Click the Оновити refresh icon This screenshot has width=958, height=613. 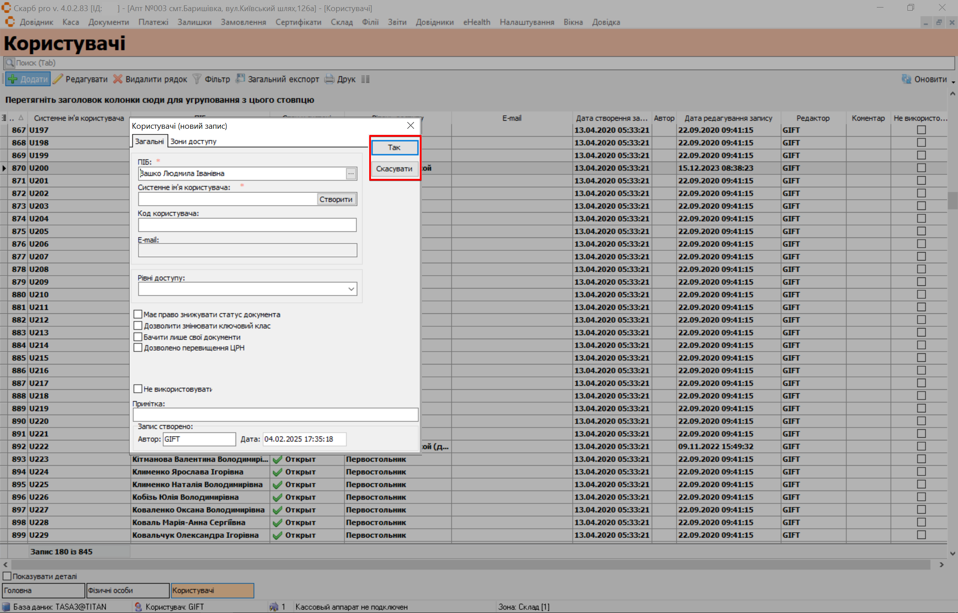[x=906, y=79]
